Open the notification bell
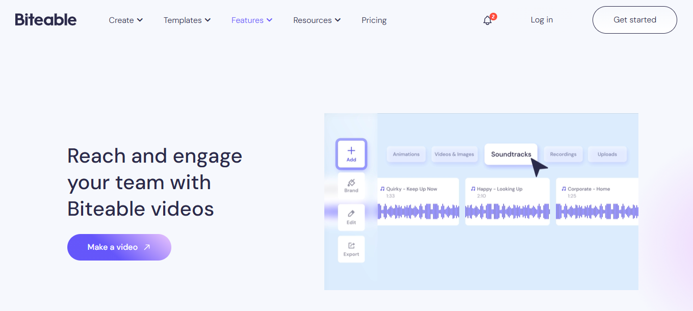 tap(487, 20)
